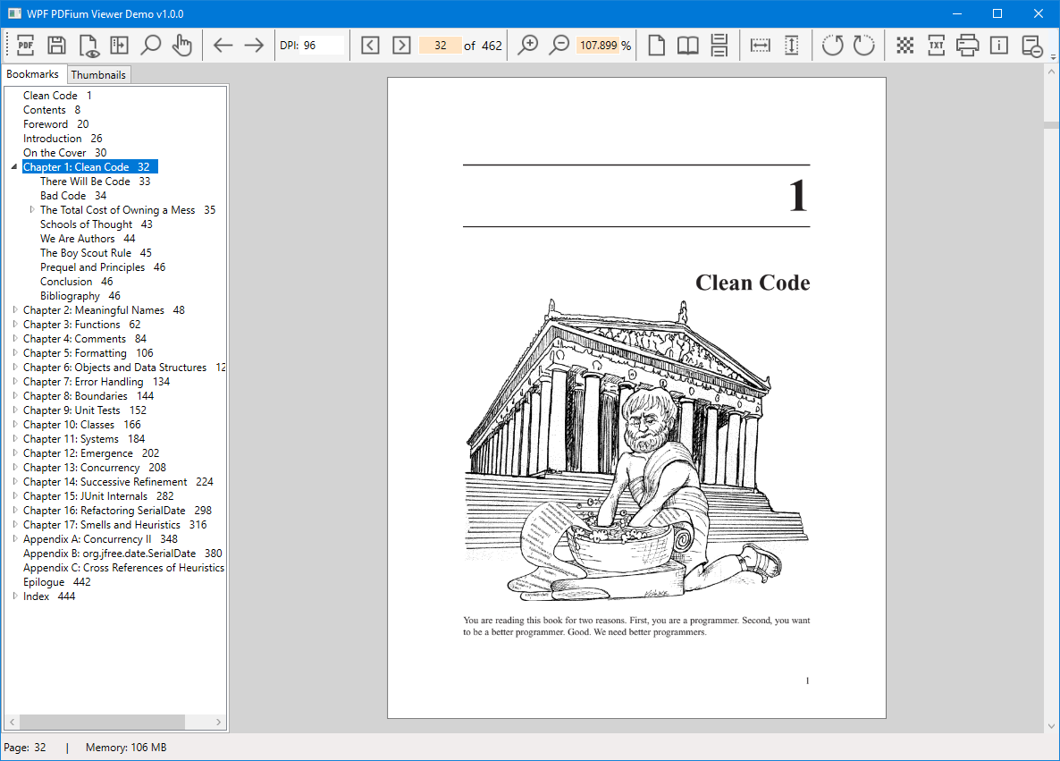Screen dimensions: 1060x761
Task: Expand Chapter 9: Unit Tests node
Action: pos(15,410)
